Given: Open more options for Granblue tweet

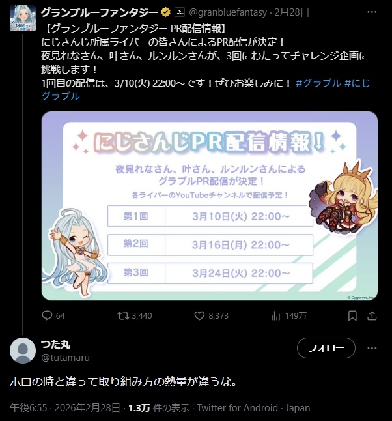Looking at the screenshot, I should [x=372, y=12].
